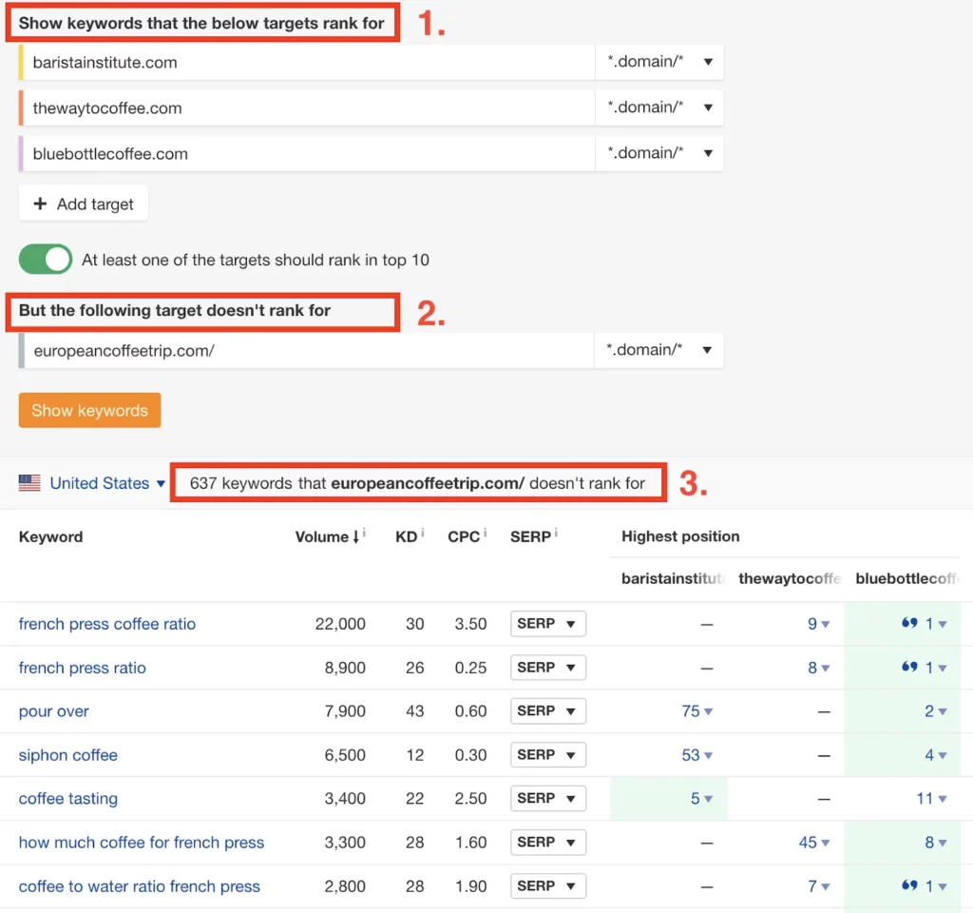Click featured snippet quote icon for coffee to water ratio
This screenshot has width=973, height=913.
(909, 885)
